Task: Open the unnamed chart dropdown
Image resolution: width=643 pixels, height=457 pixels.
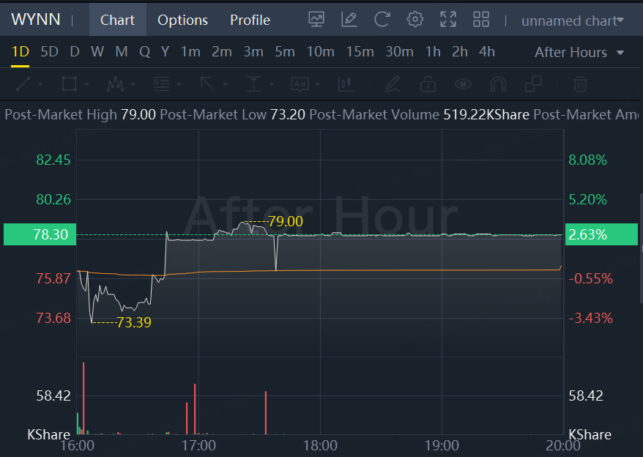Action: point(573,21)
